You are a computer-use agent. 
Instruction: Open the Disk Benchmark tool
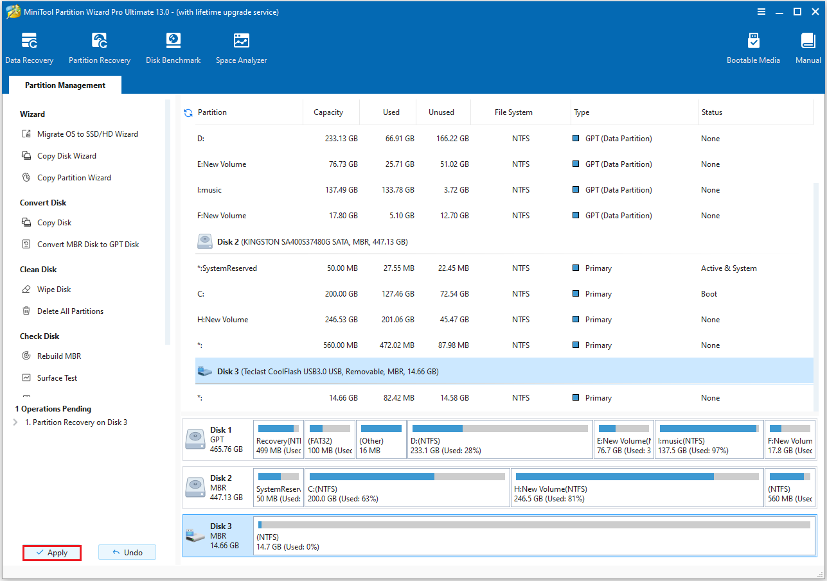pyautogui.click(x=173, y=49)
